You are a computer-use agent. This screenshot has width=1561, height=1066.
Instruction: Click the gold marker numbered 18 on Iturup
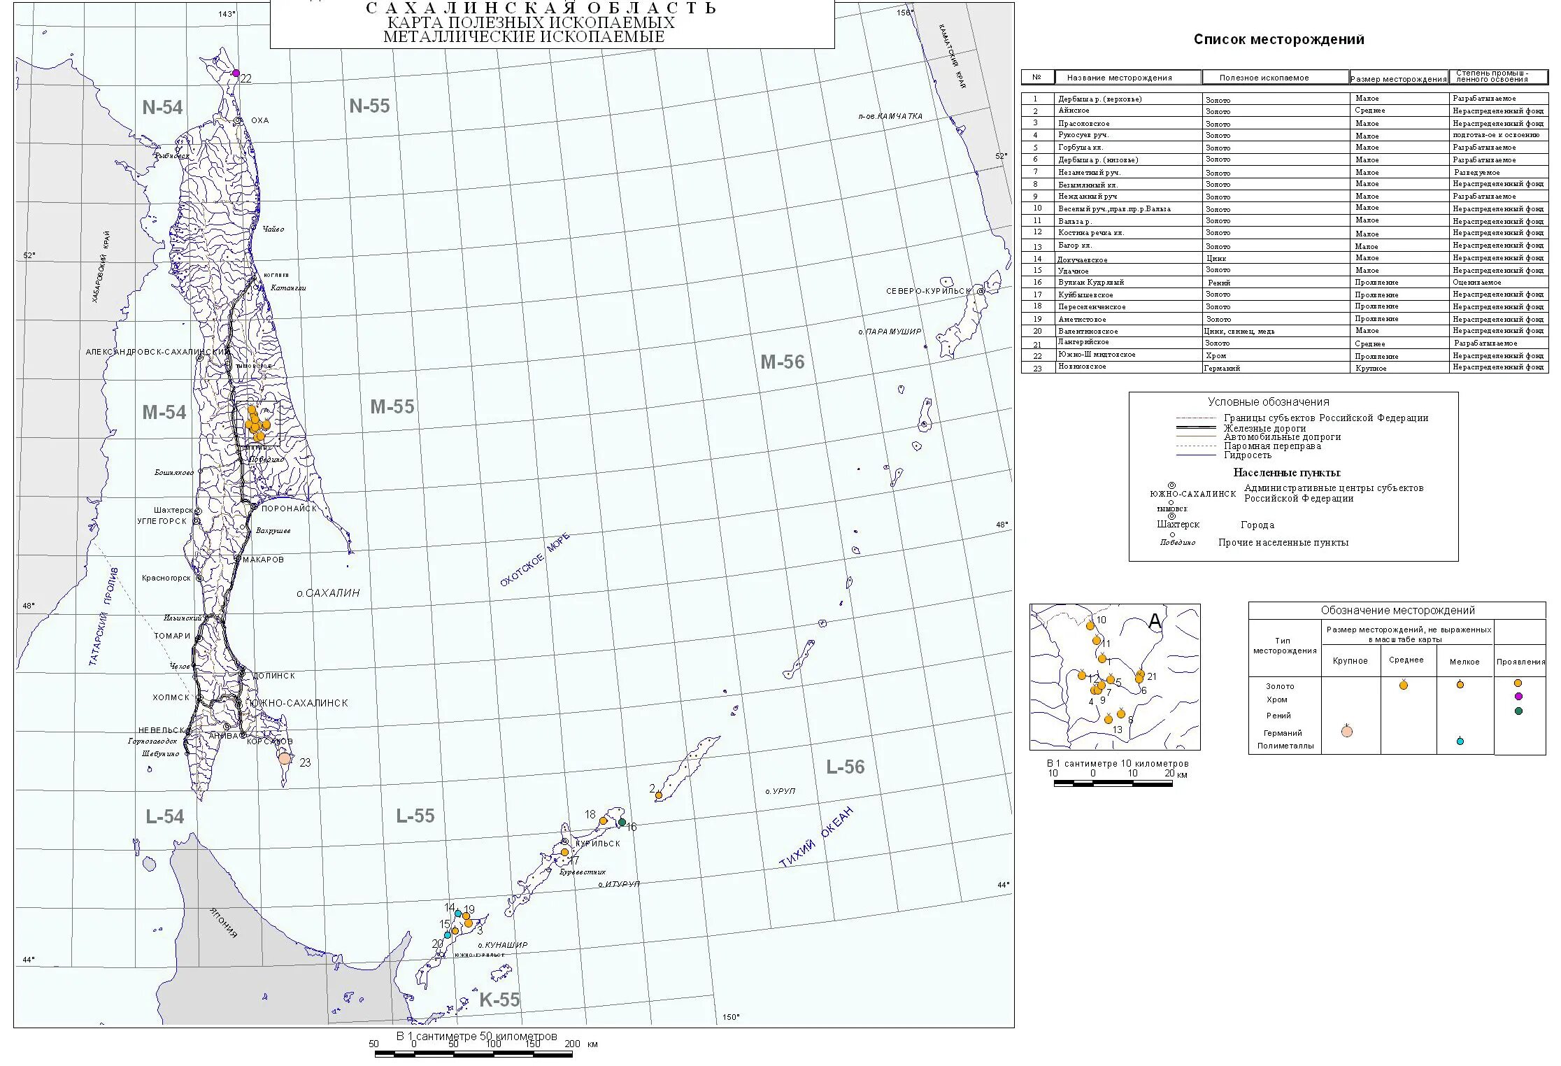coord(603,820)
